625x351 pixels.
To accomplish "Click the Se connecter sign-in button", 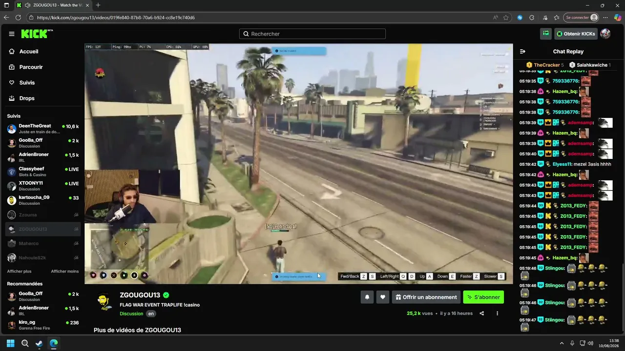I will (x=581, y=18).
